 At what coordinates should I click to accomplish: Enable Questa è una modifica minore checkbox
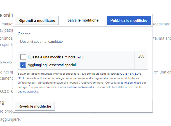click(x=23, y=57)
